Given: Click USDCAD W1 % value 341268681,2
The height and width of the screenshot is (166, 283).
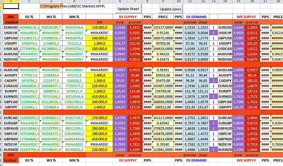Looking at the screenshot, I should click(51, 49).
